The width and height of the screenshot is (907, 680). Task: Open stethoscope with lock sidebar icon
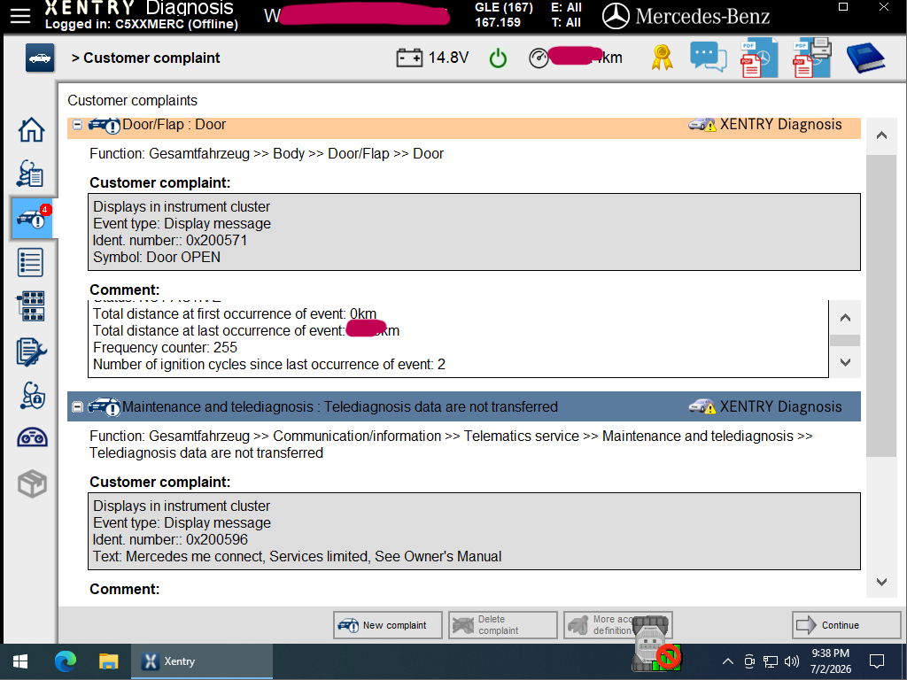[x=33, y=396]
